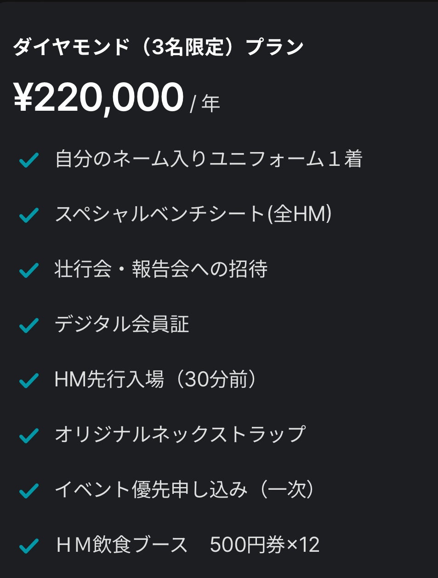Select the 自分のネーム入りユニフォーム１着 feature text
Image resolution: width=438 pixels, height=578 pixels.
pos(209,159)
